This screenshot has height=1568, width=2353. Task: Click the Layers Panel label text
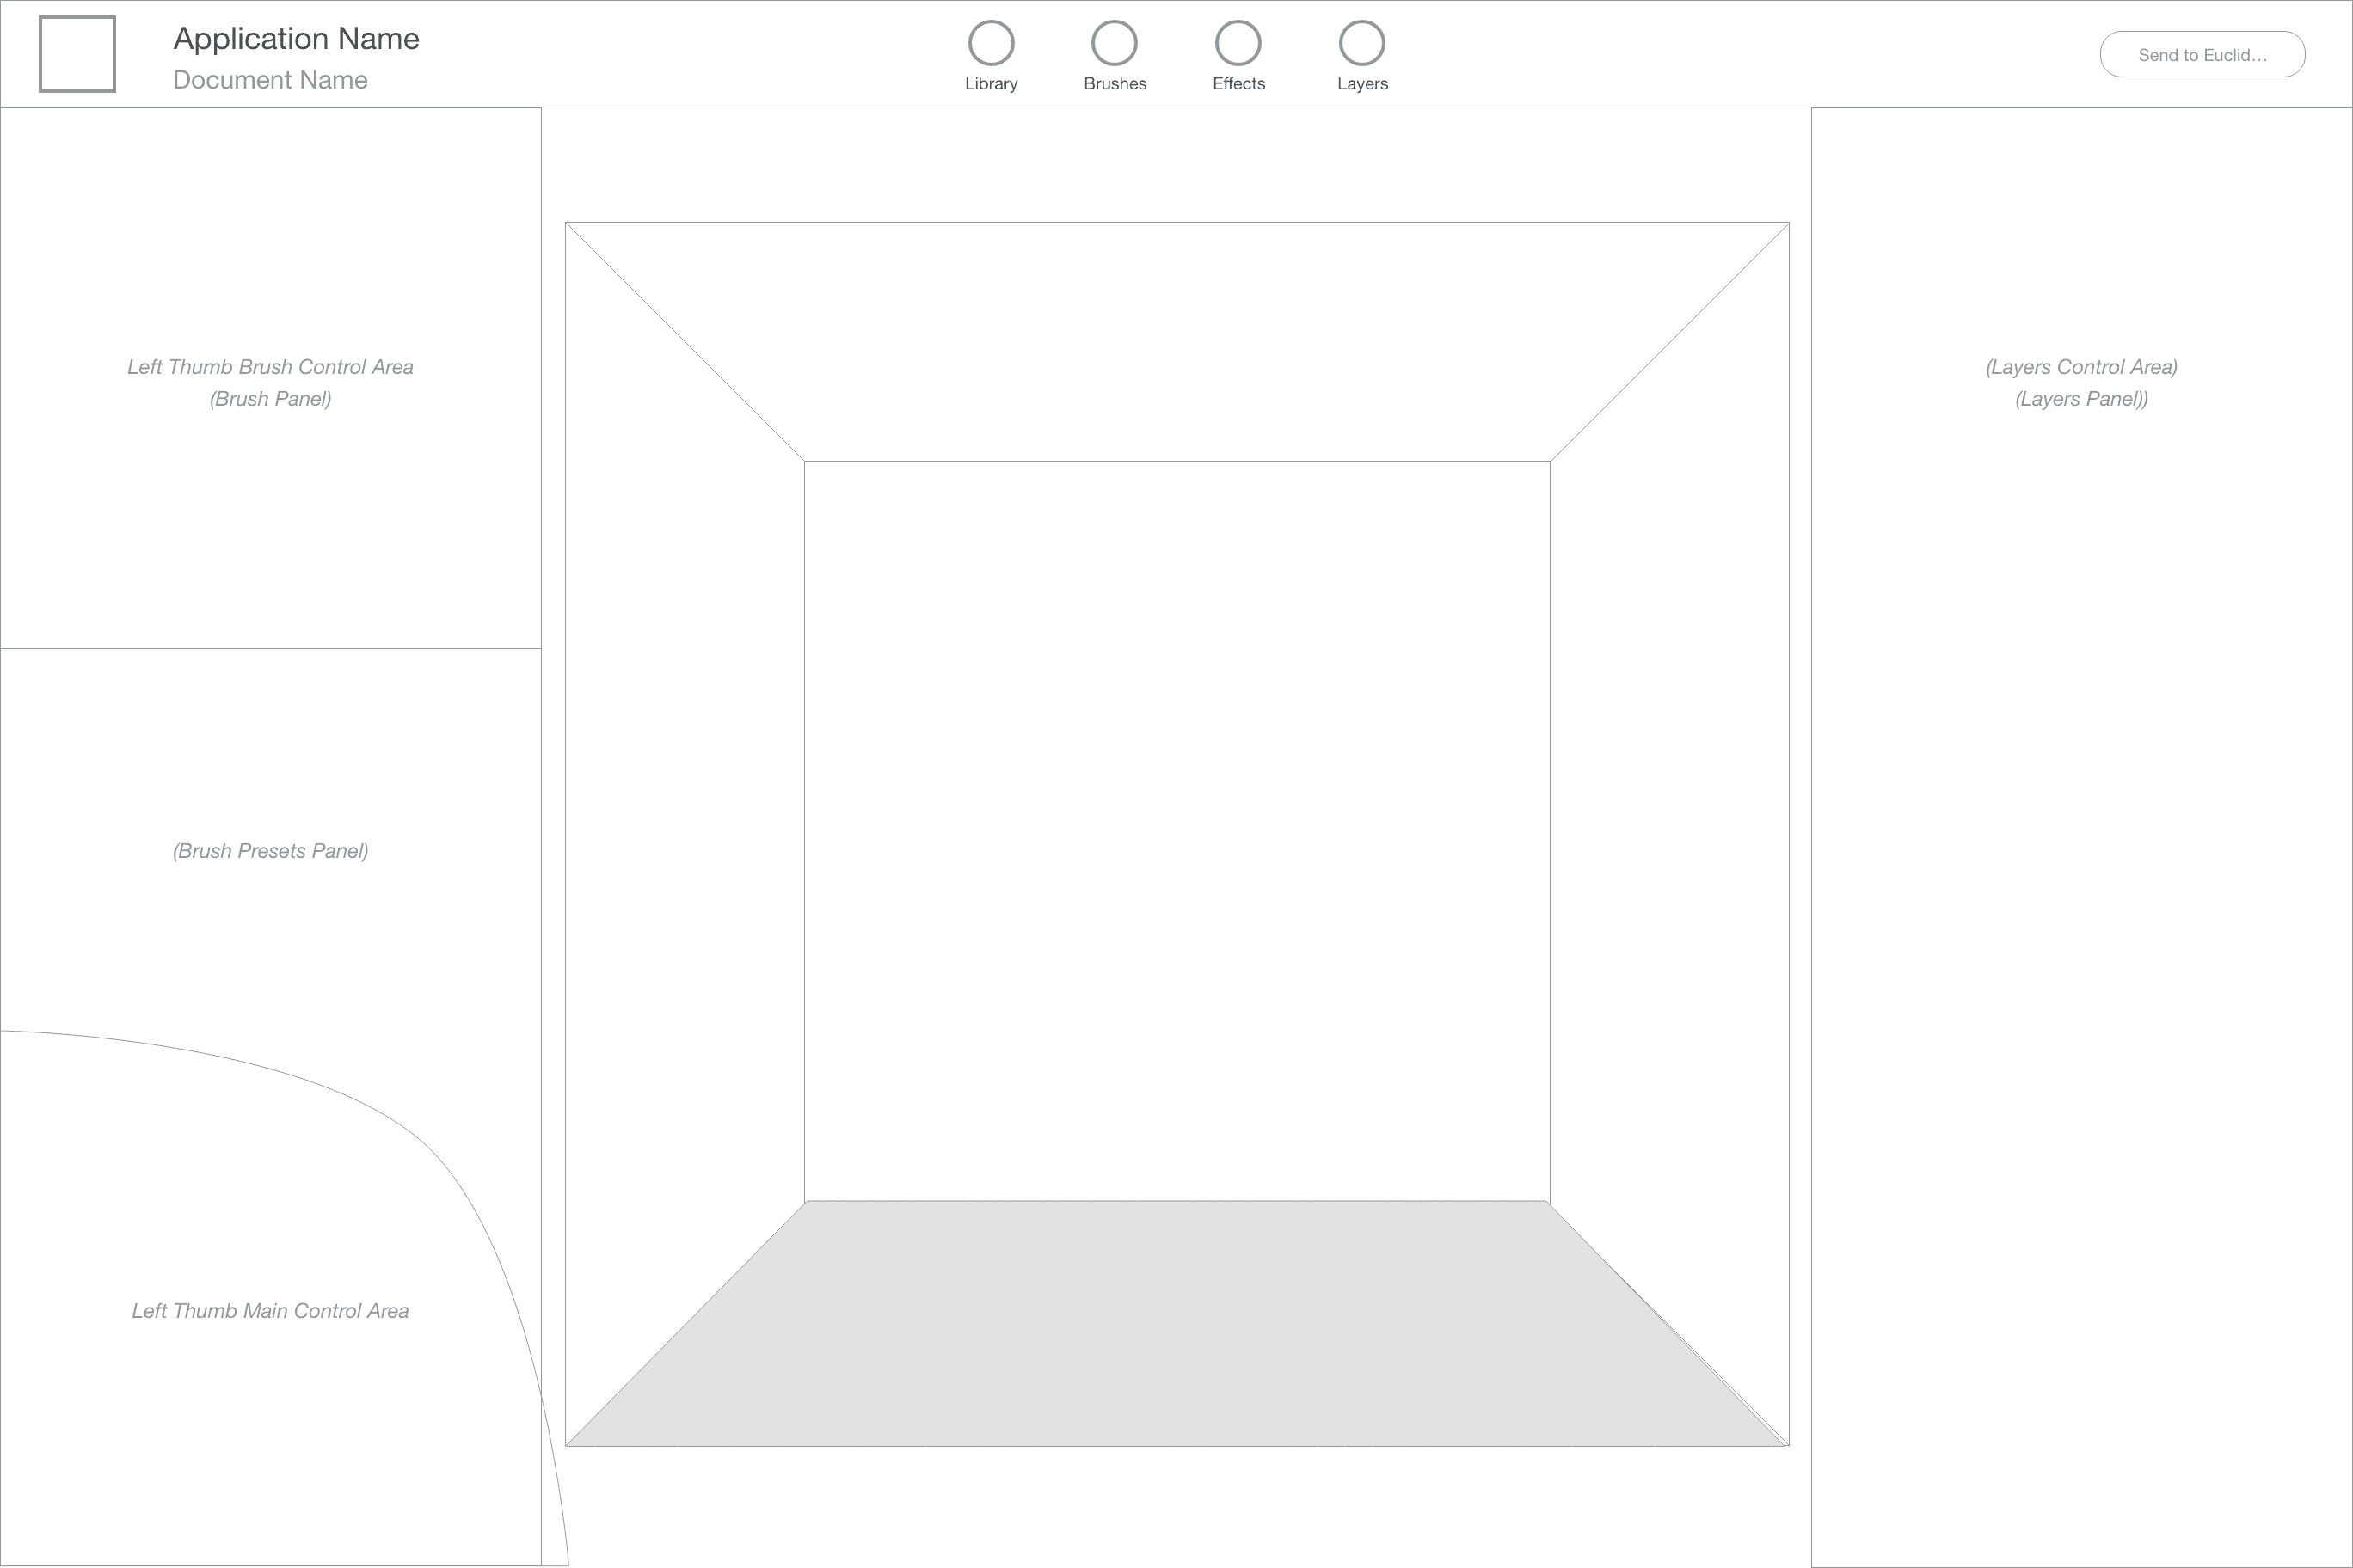point(2081,398)
